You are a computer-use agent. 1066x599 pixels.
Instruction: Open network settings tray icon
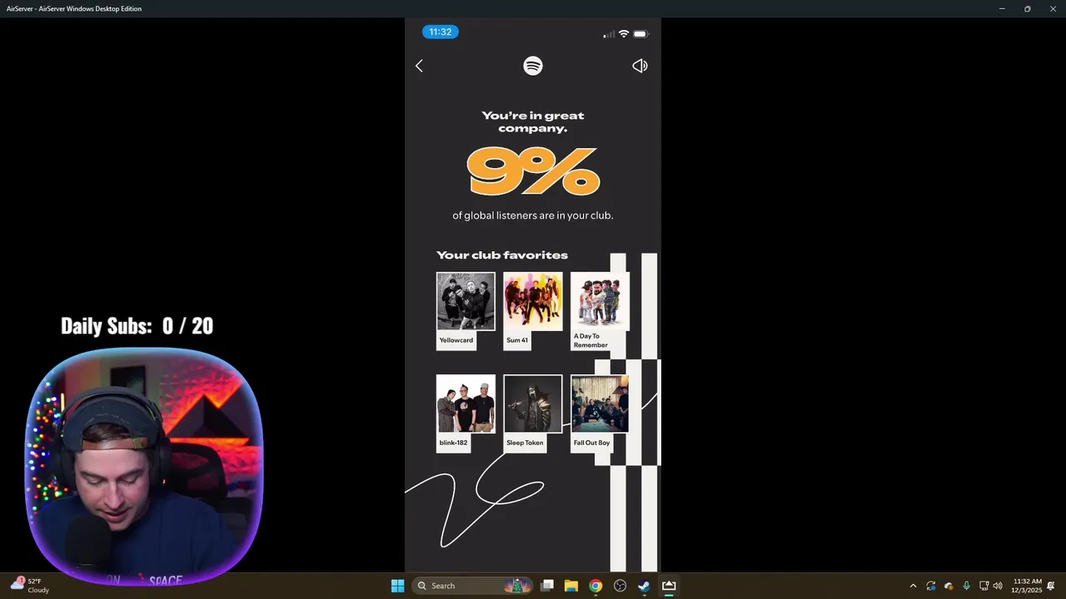(x=984, y=586)
